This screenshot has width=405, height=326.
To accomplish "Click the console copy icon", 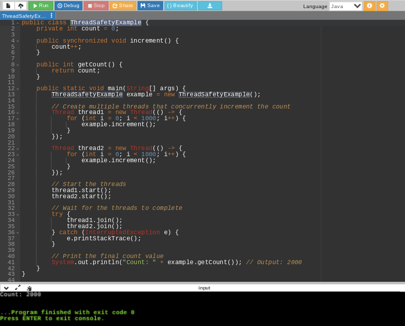I will 29,288.
